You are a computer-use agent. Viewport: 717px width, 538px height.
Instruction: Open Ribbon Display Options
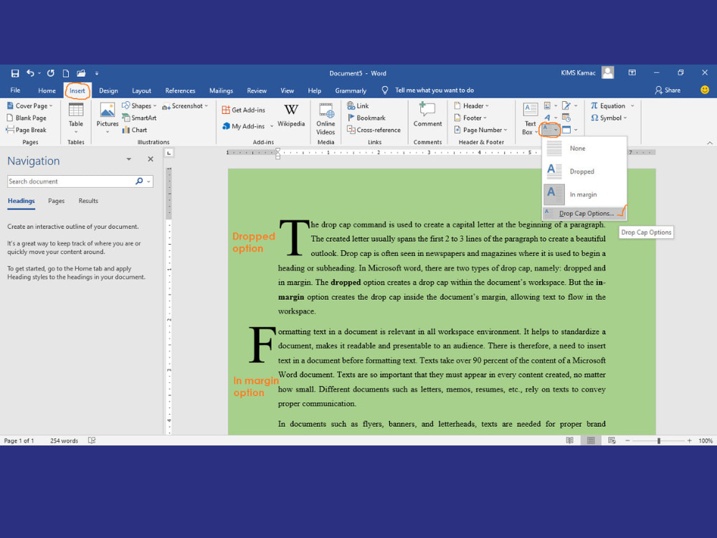(x=632, y=72)
